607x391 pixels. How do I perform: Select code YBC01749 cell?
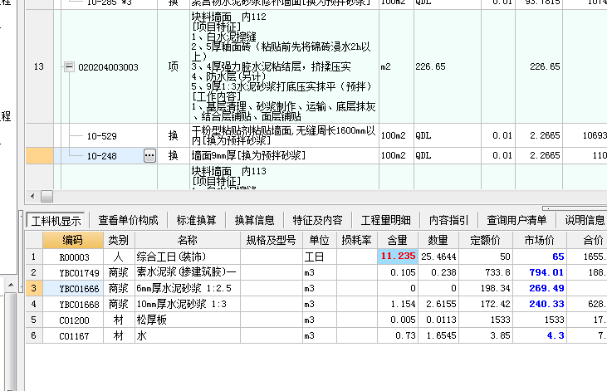pos(73,273)
